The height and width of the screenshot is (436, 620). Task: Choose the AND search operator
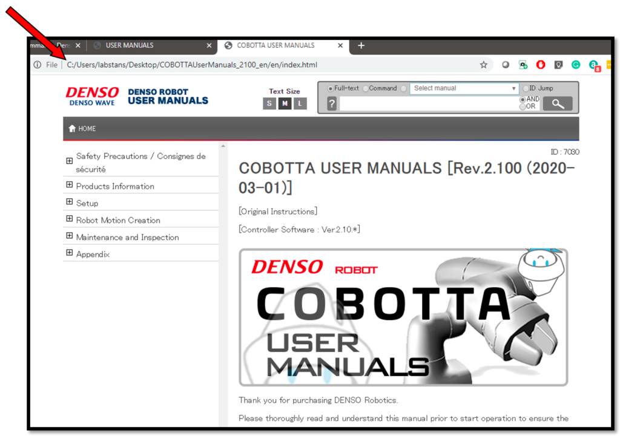[523, 100]
